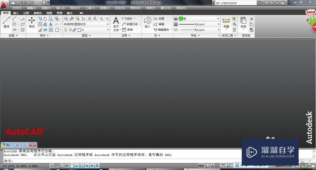Image resolution: width=316 pixels, height=170 pixels.
Task: Click the binoculars search icon
Action: point(259,3)
